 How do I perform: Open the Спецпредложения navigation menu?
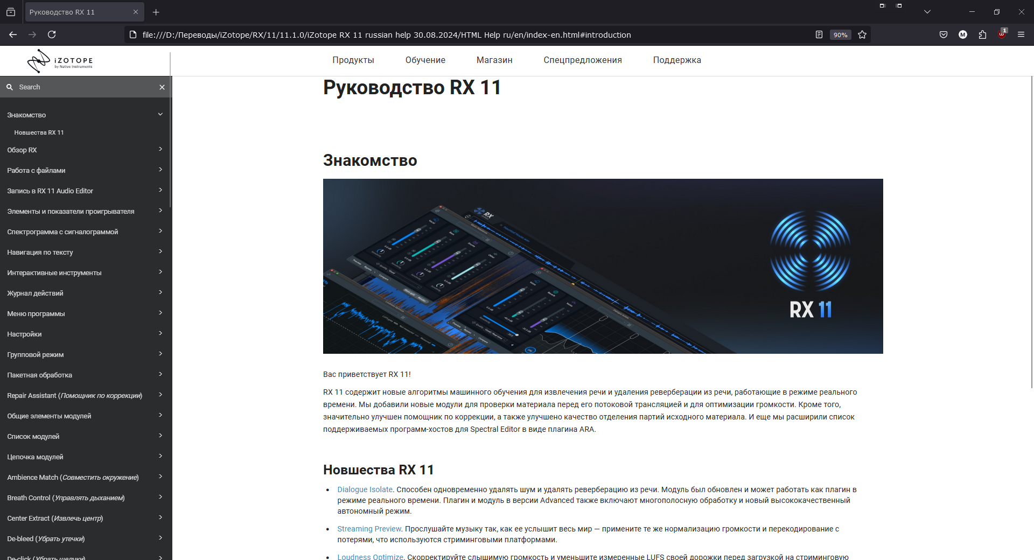[583, 60]
